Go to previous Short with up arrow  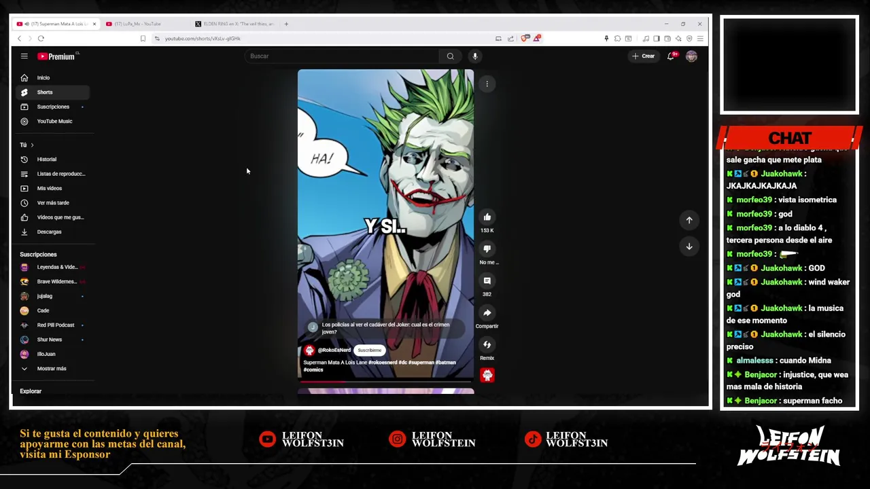tap(689, 220)
